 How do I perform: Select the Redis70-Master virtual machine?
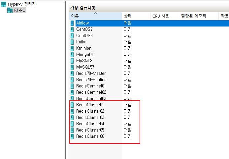point(91,74)
